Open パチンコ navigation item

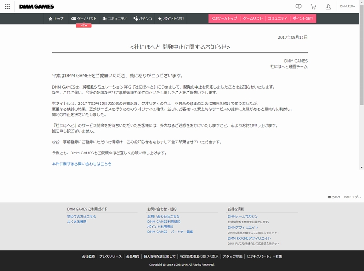pos(142,19)
